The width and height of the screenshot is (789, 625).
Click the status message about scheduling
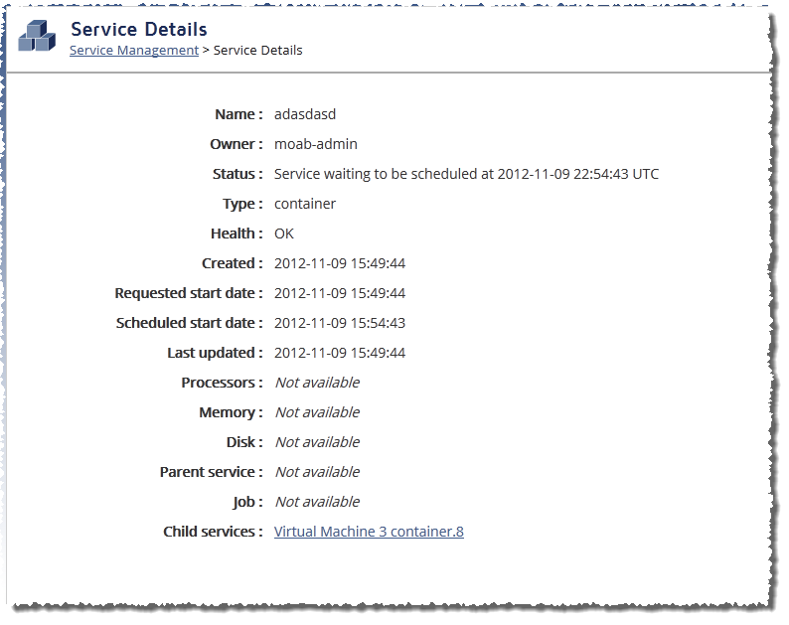pos(466,174)
